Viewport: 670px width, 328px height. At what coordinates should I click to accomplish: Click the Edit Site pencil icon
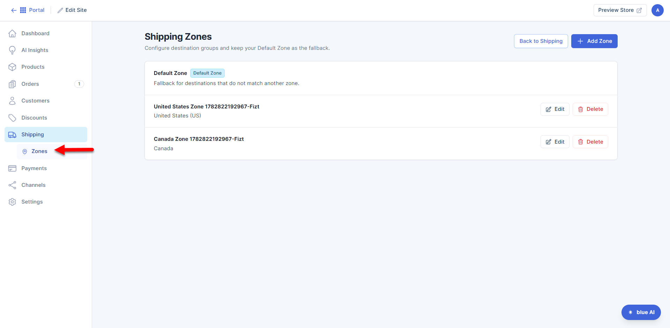[x=60, y=10]
